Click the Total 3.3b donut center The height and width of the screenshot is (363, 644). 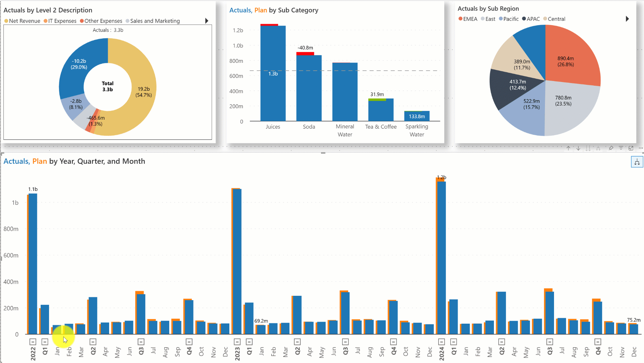(x=107, y=86)
